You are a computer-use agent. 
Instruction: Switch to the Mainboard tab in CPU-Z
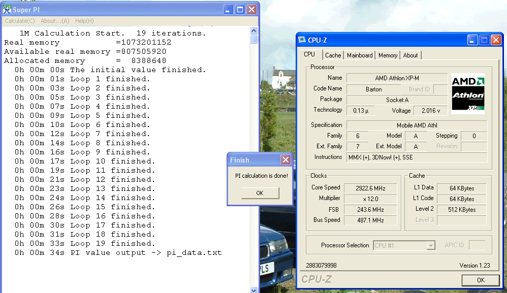pos(360,55)
